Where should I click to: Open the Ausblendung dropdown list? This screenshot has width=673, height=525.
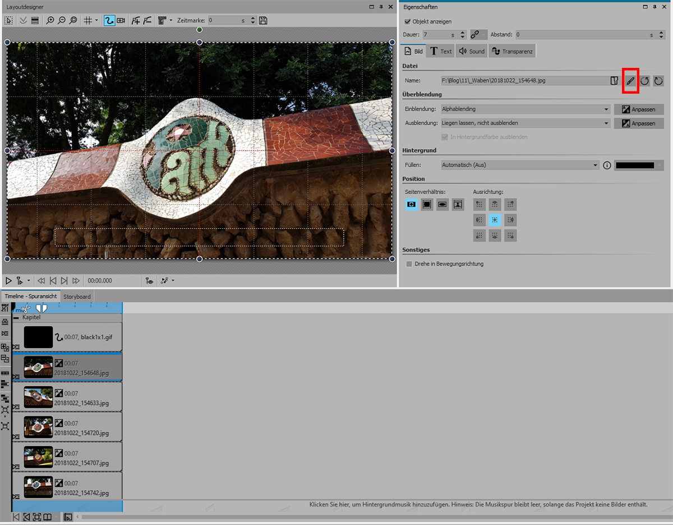[525, 123]
